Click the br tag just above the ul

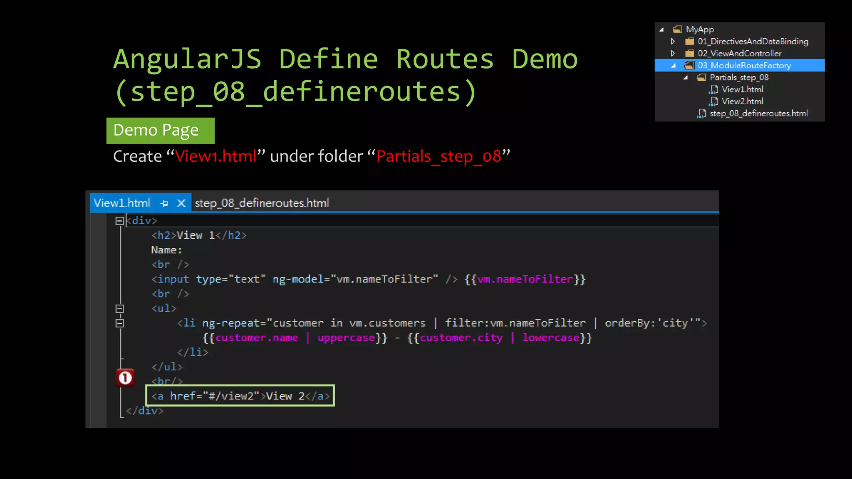click(170, 294)
